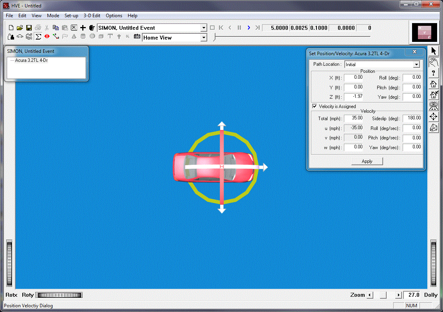Image resolution: width=443 pixels, height=312 pixels.
Task: Select the Sigma event mode icon
Action: point(38,37)
